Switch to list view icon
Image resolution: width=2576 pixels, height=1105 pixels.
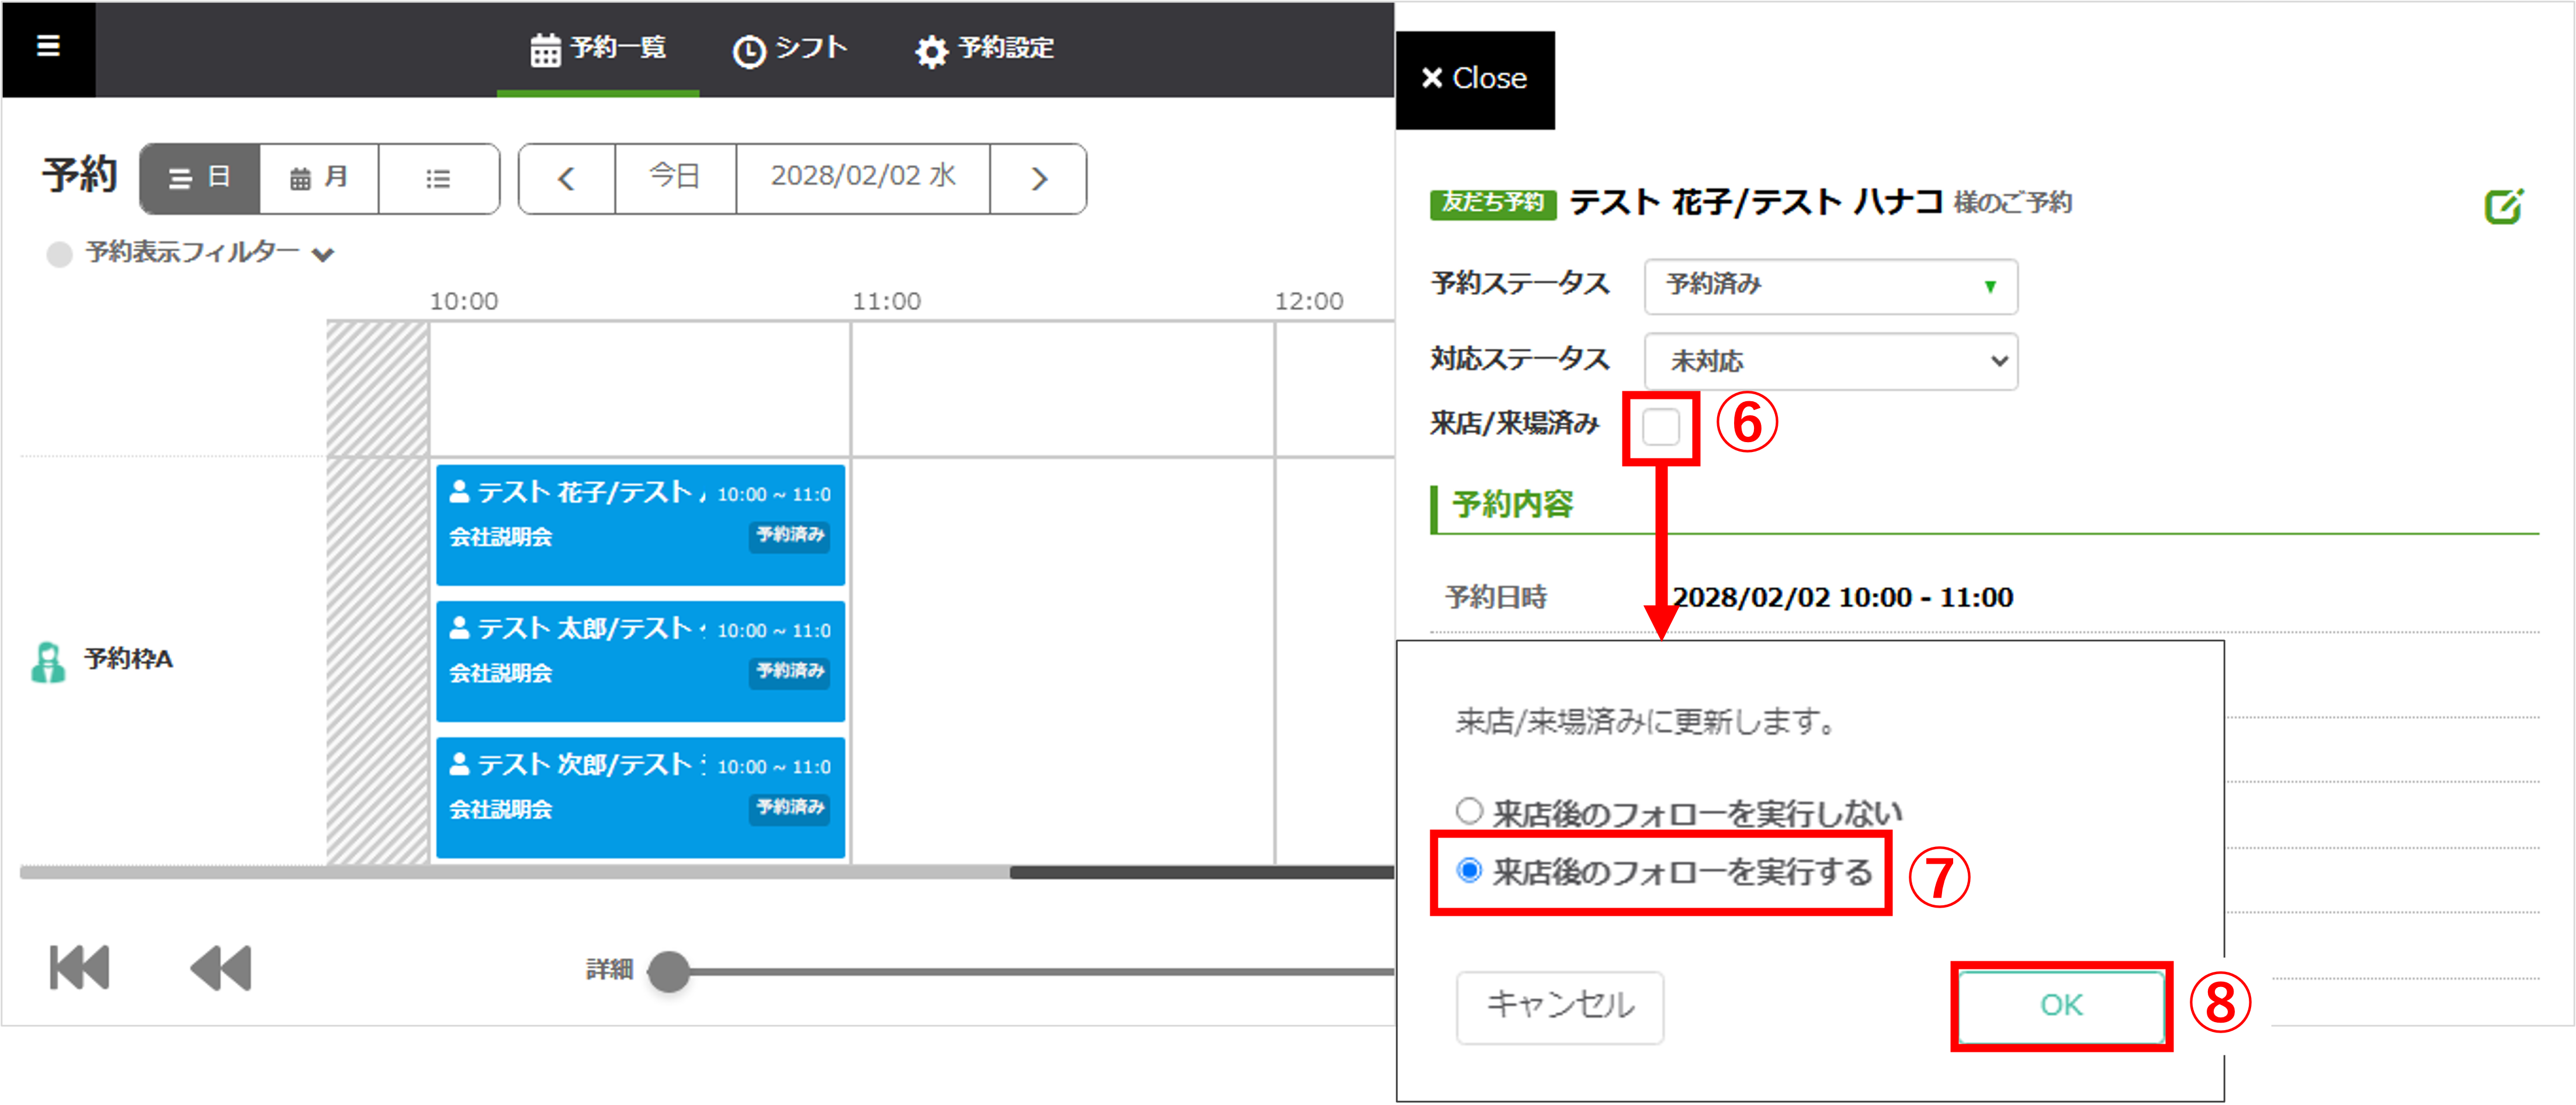pyautogui.click(x=438, y=179)
